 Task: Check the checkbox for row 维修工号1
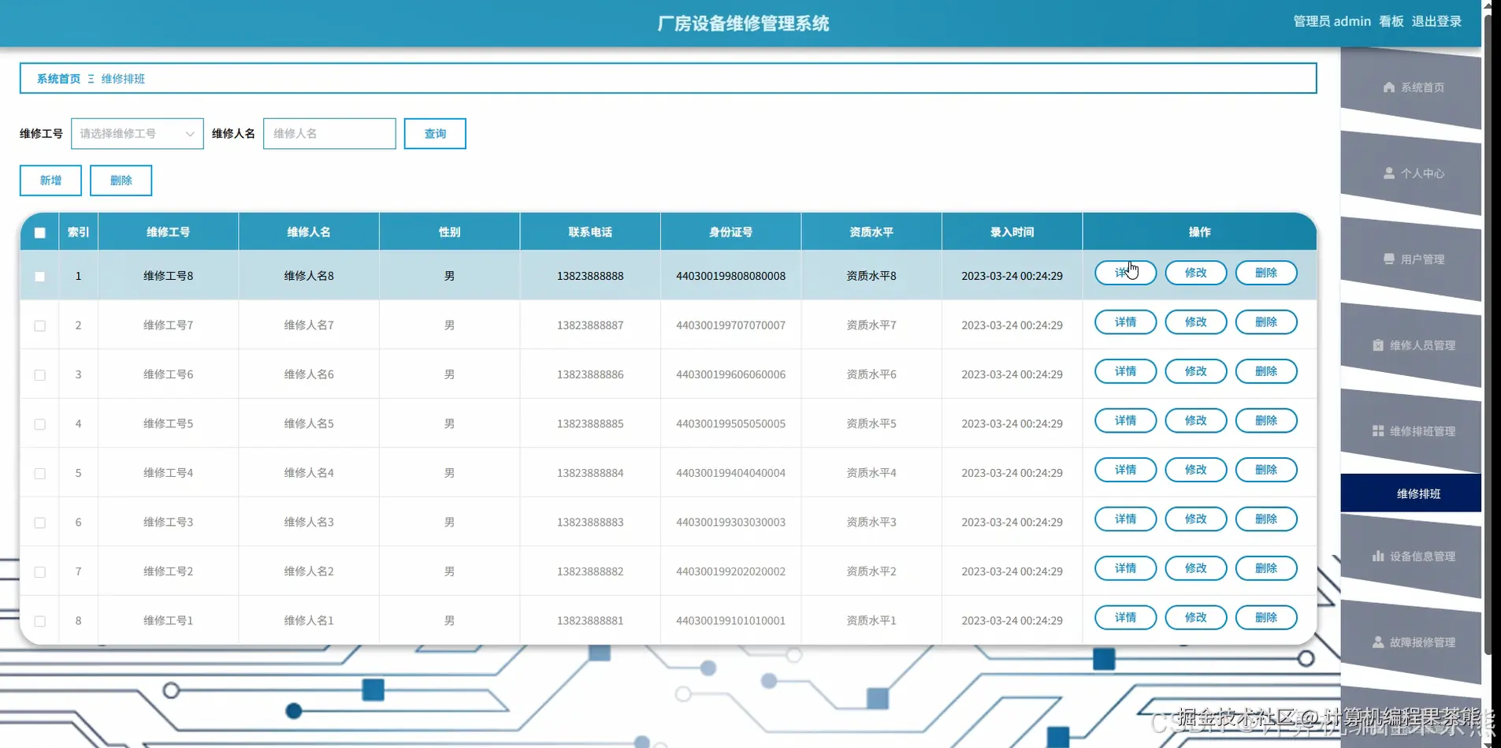(40, 621)
